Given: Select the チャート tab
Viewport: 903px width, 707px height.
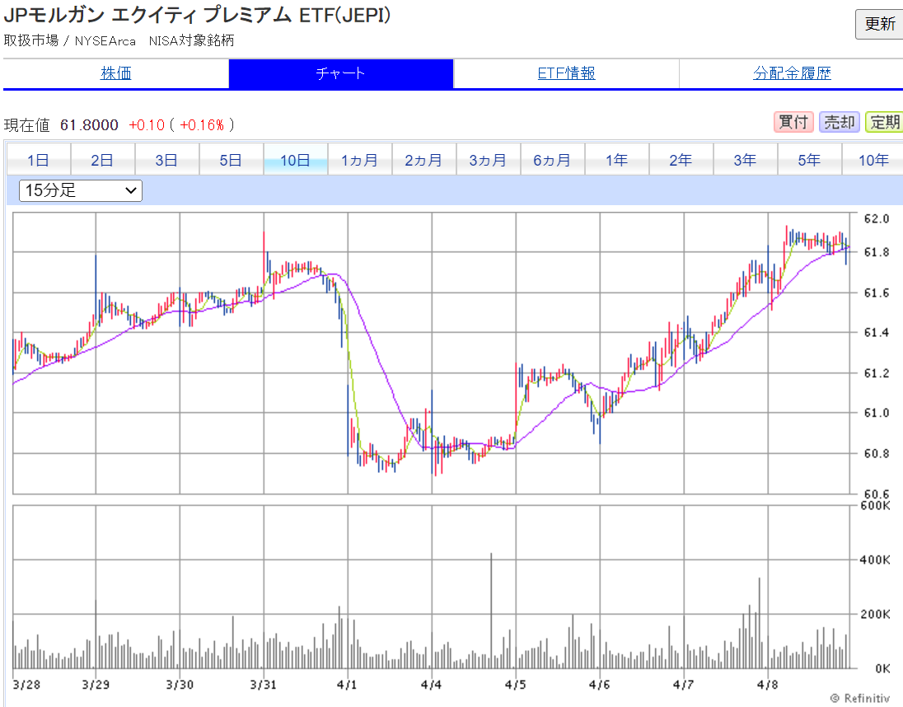Looking at the screenshot, I should pyautogui.click(x=341, y=73).
